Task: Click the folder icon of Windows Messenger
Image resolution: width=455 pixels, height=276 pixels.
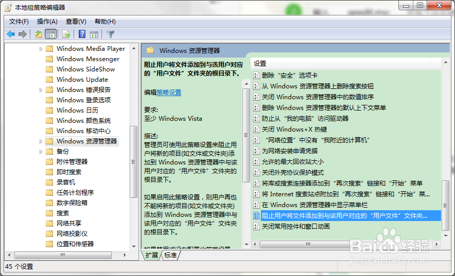Action: [x=49, y=59]
